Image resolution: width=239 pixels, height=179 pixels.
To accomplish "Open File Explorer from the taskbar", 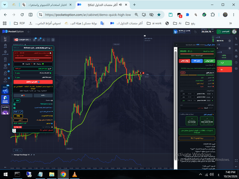I will pyautogui.click(x=52, y=174).
